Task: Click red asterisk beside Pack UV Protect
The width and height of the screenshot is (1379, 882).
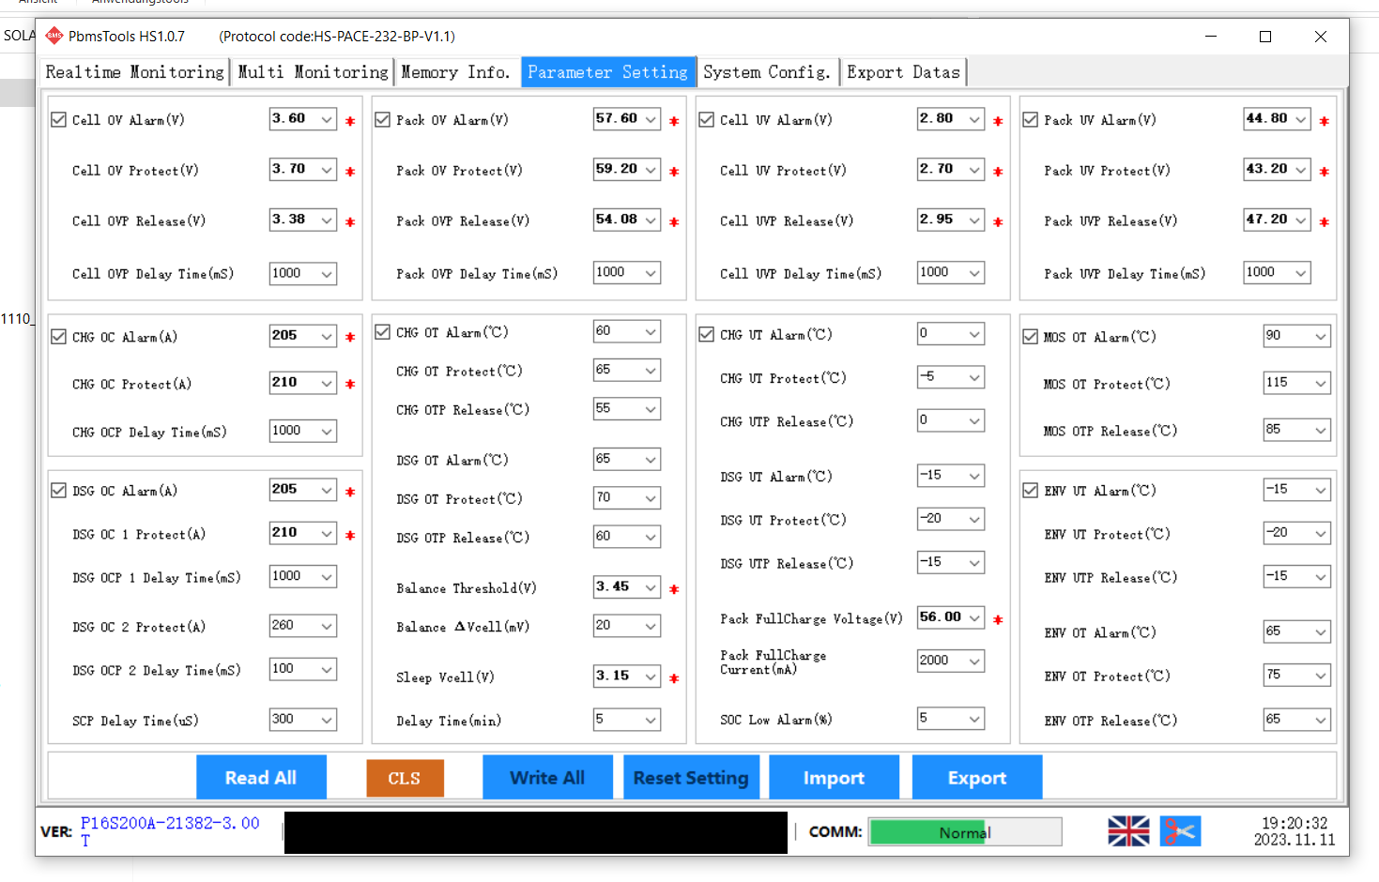Action: point(1324,172)
